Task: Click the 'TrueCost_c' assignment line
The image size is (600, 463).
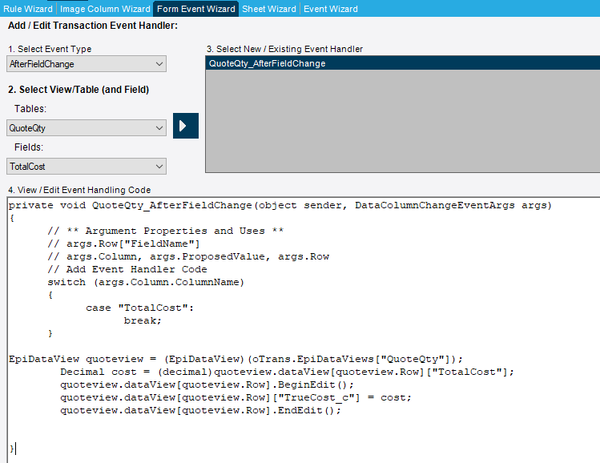Action: tap(236, 397)
